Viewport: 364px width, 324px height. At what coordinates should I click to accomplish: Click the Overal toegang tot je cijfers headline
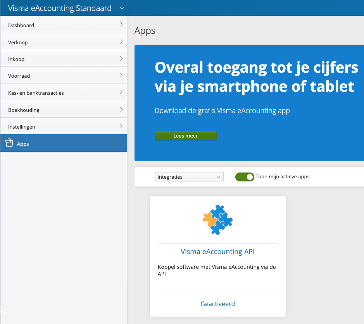coord(256,77)
